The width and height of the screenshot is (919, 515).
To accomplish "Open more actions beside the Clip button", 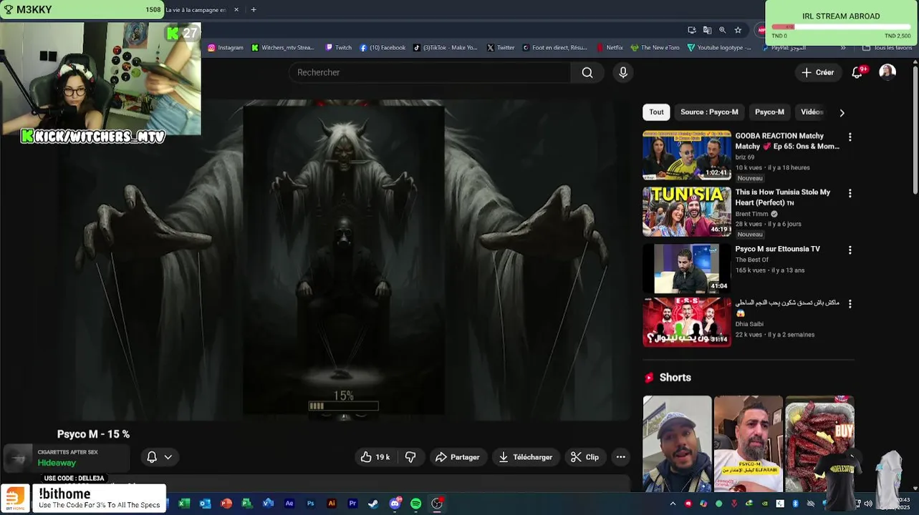I will click(621, 457).
